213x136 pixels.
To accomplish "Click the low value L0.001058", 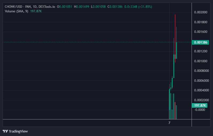I will (x=98, y=7).
